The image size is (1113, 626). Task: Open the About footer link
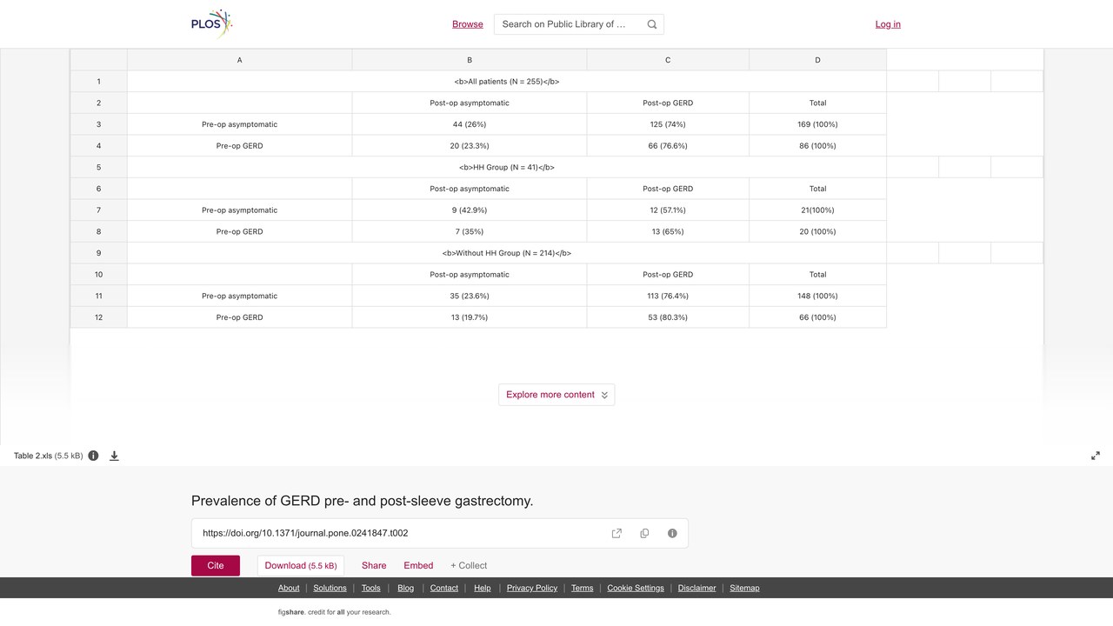coord(289,588)
